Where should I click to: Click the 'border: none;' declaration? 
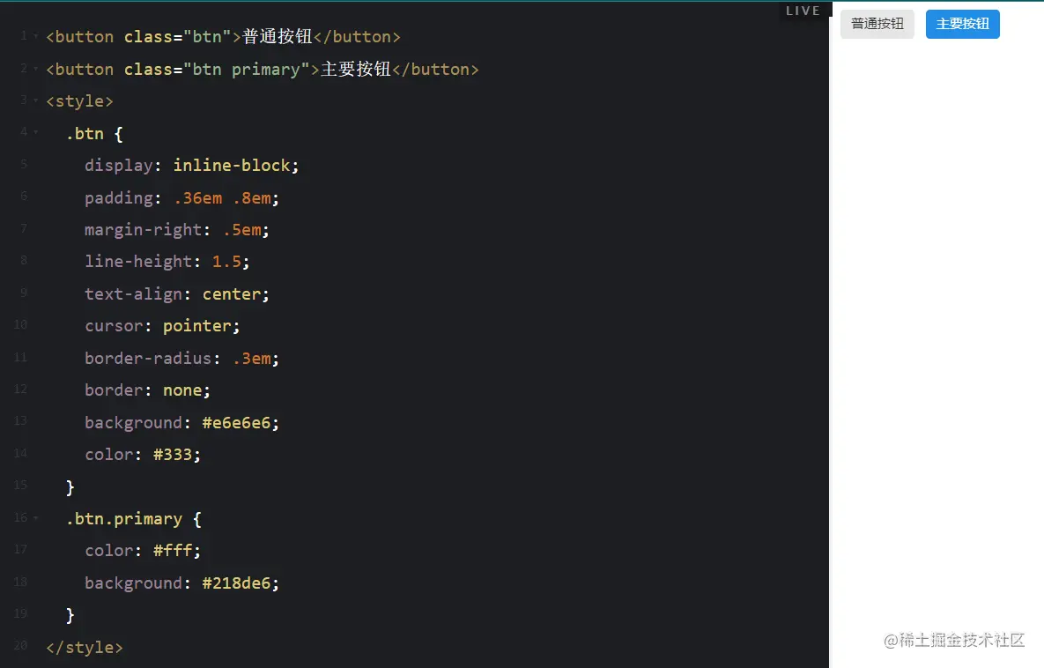pyautogui.click(x=147, y=390)
